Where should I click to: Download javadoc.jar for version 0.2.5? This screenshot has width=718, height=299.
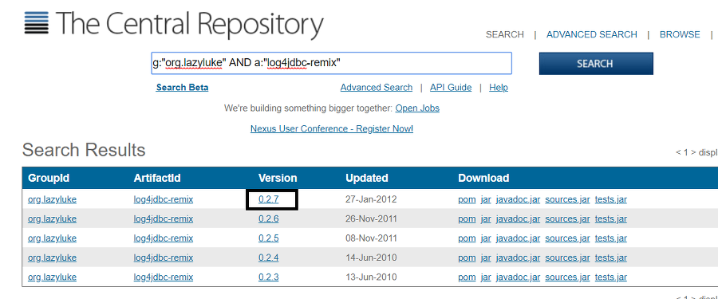[518, 238]
